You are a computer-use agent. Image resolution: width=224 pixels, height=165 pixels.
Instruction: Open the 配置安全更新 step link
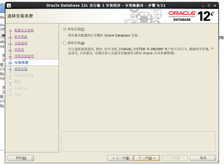click(24, 30)
